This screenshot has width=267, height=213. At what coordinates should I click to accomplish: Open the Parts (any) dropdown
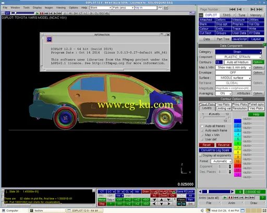coord(123,8)
